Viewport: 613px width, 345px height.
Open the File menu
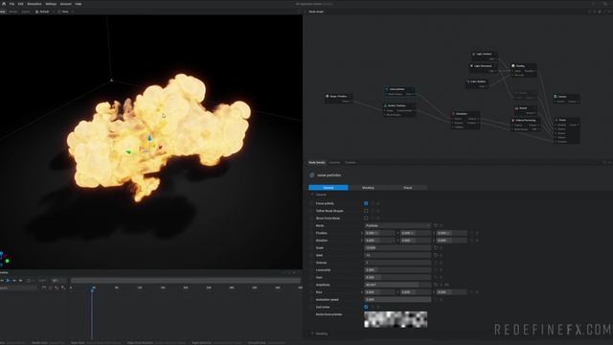click(11, 4)
